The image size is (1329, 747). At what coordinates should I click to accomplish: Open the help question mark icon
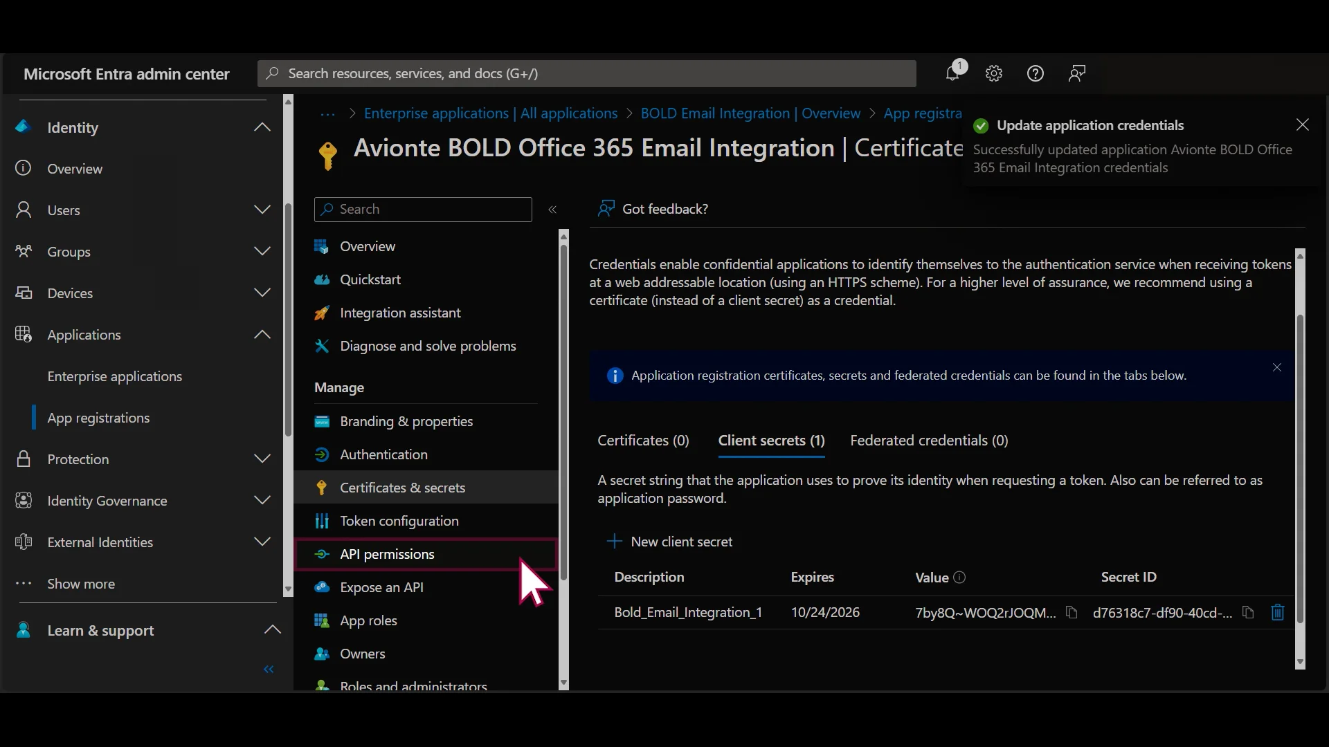pyautogui.click(x=1036, y=73)
